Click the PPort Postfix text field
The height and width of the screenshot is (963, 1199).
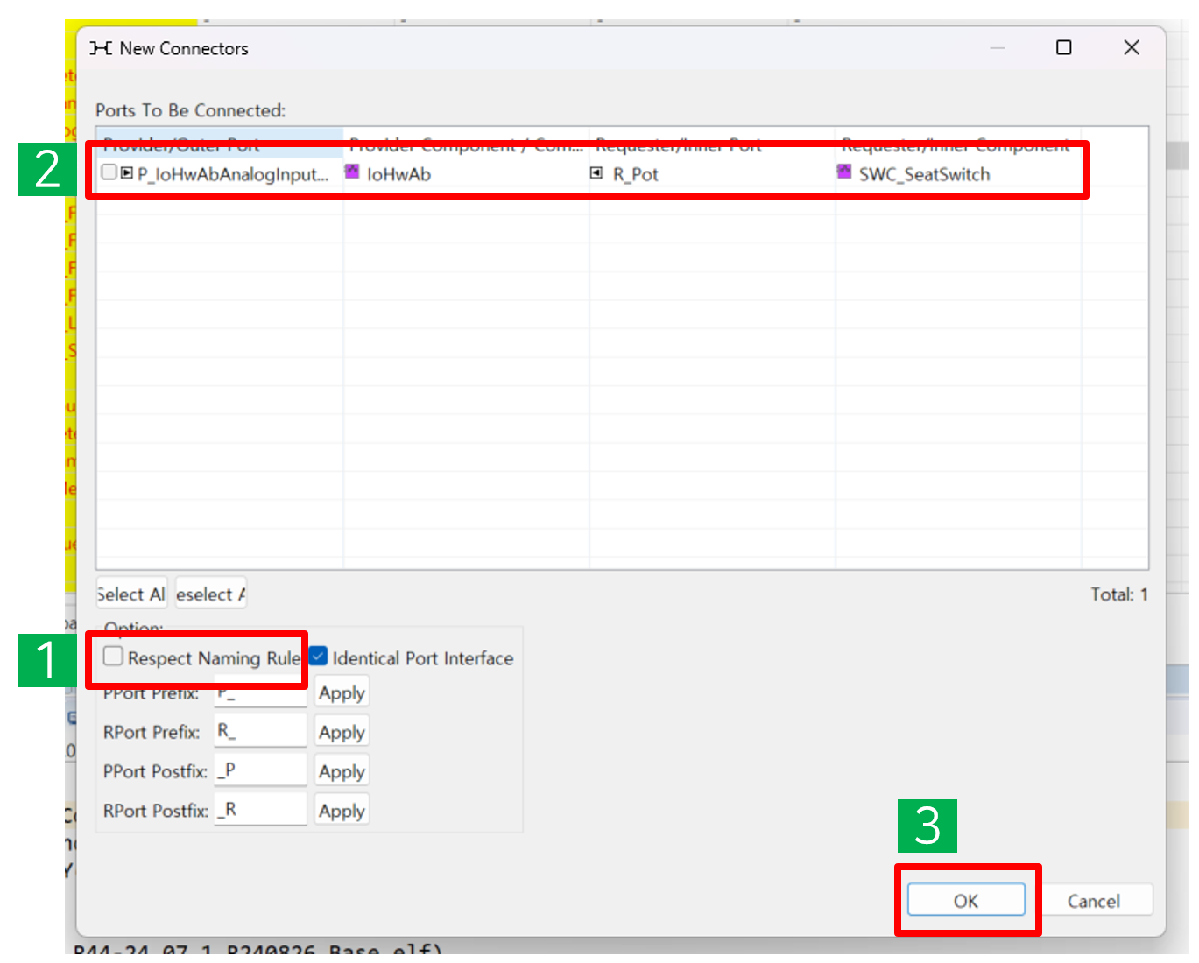click(260, 770)
